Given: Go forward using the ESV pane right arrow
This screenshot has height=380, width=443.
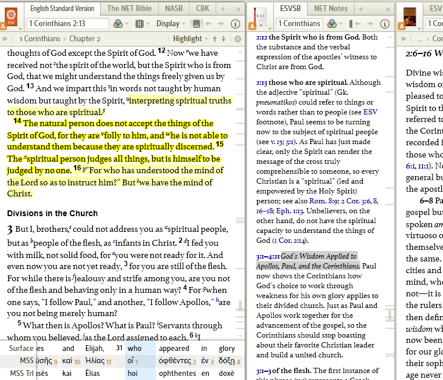Looking at the screenshot, I should click(x=221, y=24).
